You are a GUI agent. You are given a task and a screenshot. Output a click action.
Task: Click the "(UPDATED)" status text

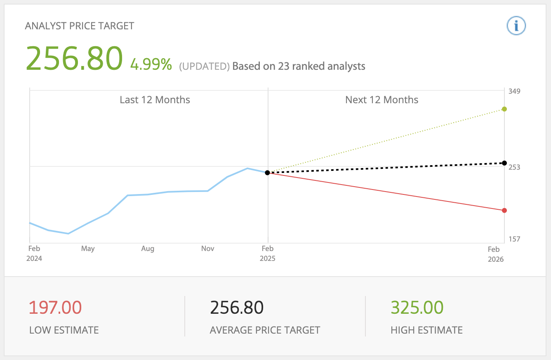click(x=204, y=66)
